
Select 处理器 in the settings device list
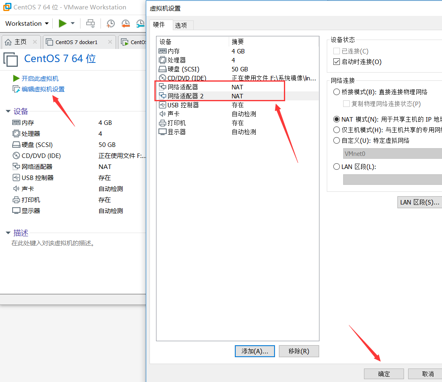click(238, 60)
